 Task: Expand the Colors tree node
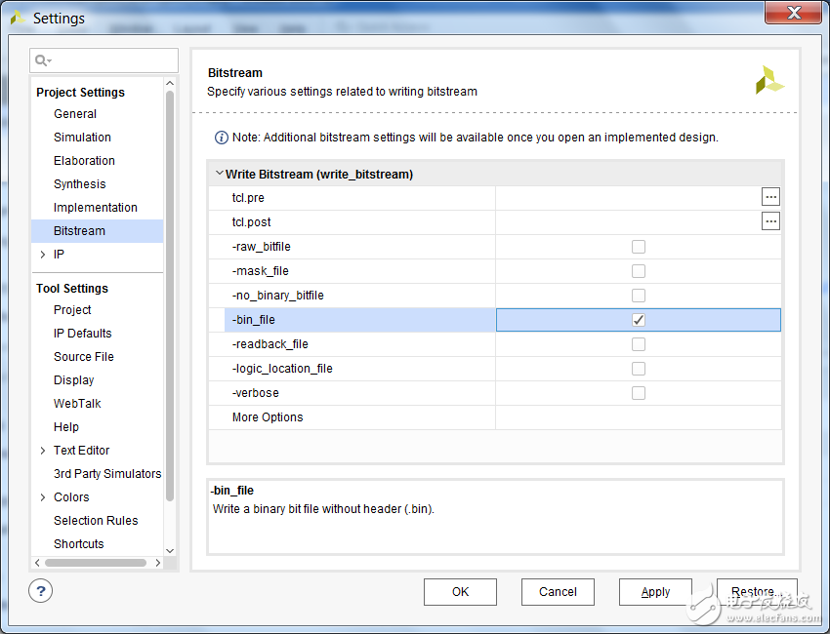[x=42, y=497]
